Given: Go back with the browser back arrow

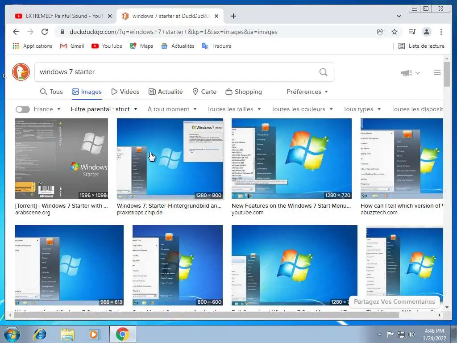Looking at the screenshot, I should pos(16,32).
